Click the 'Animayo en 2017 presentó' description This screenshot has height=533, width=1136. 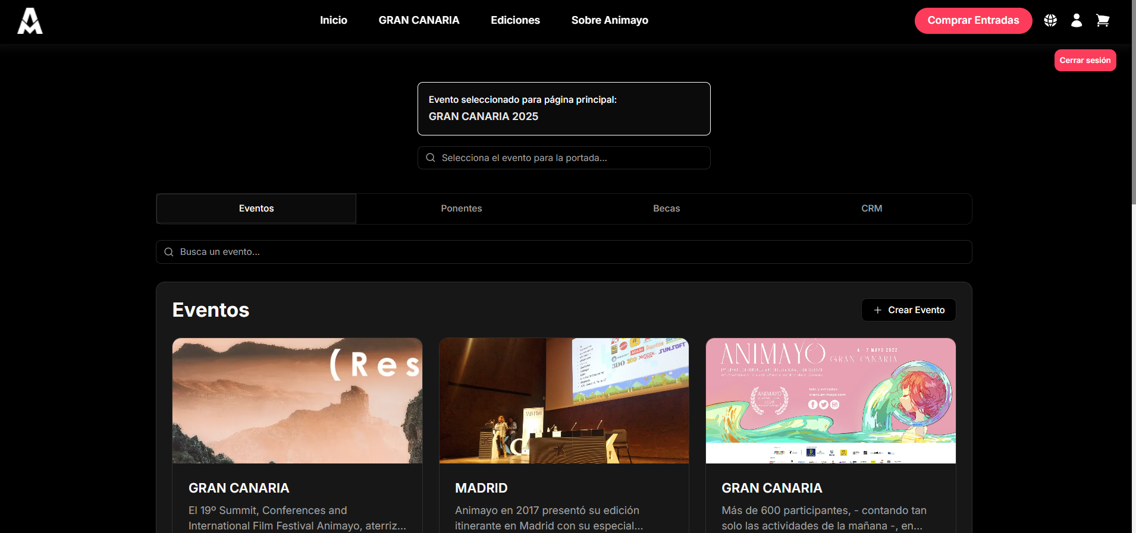pos(549,518)
